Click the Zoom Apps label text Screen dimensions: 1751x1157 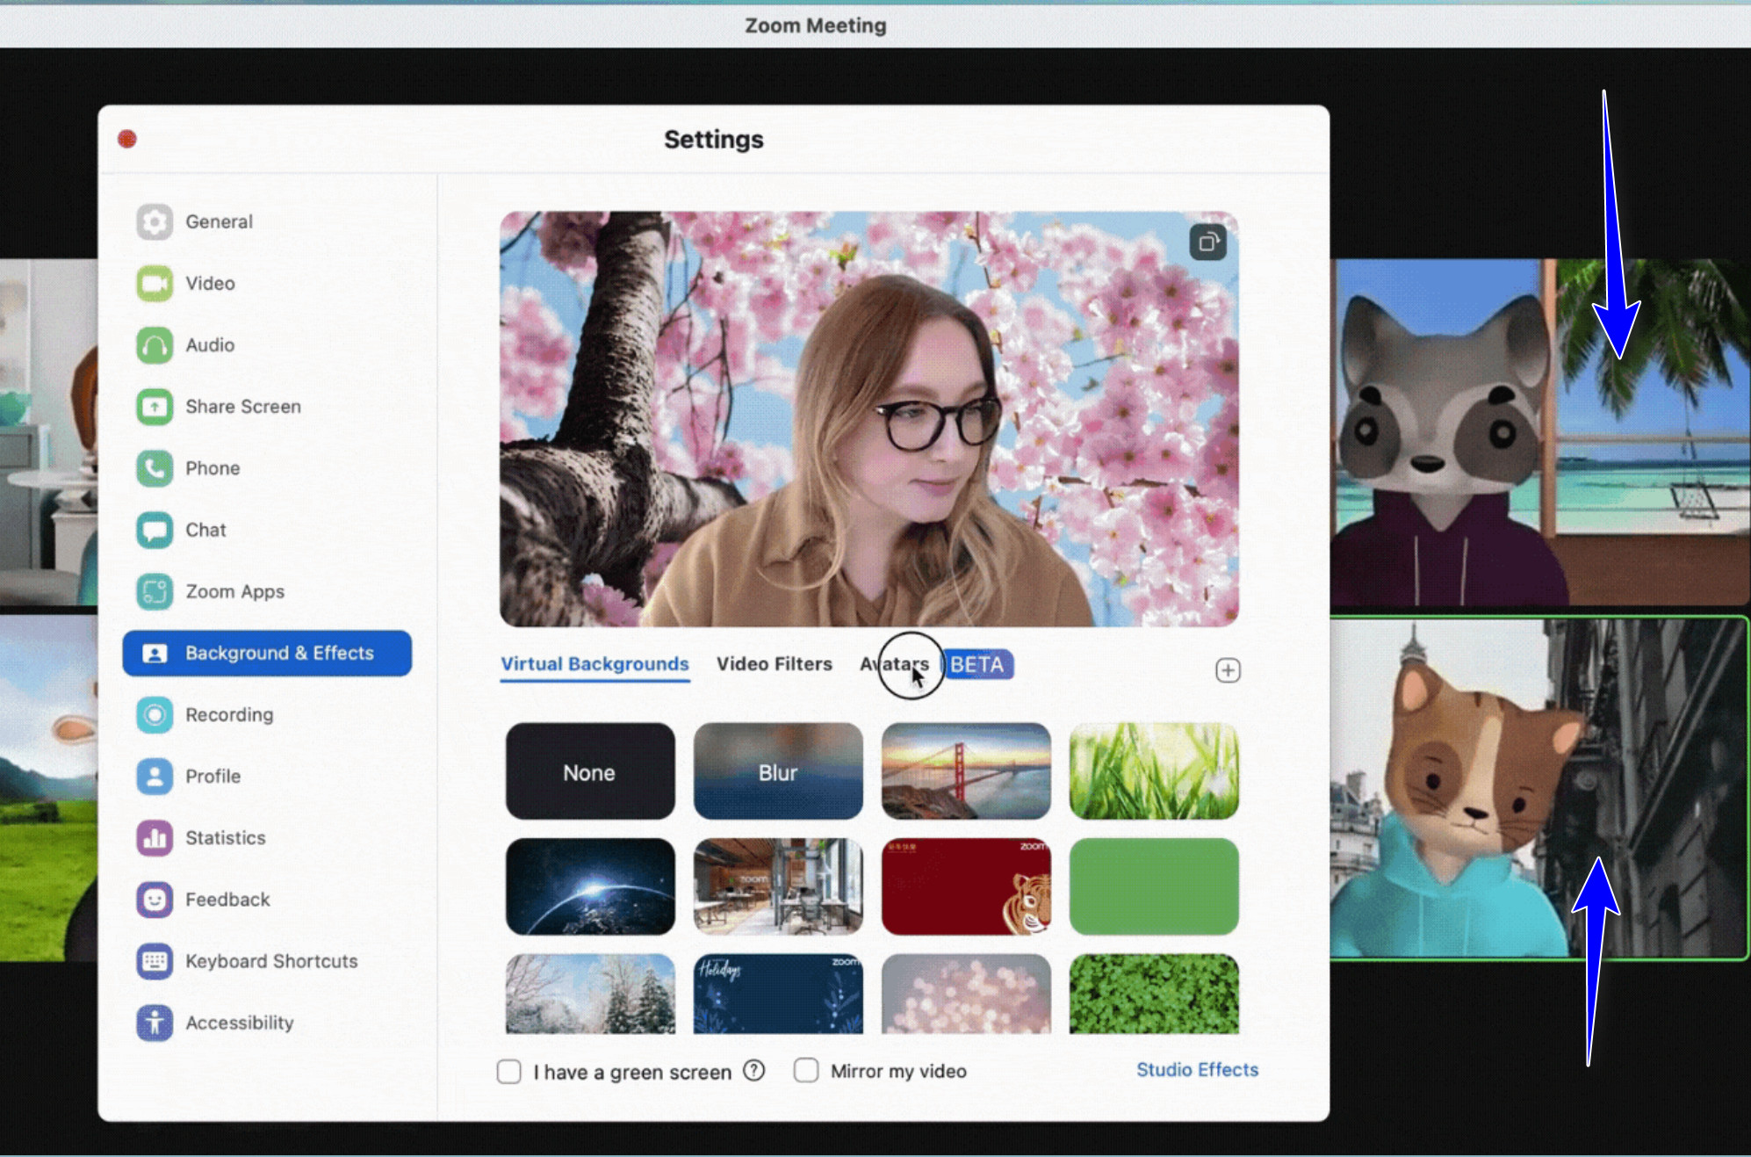(x=234, y=592)
